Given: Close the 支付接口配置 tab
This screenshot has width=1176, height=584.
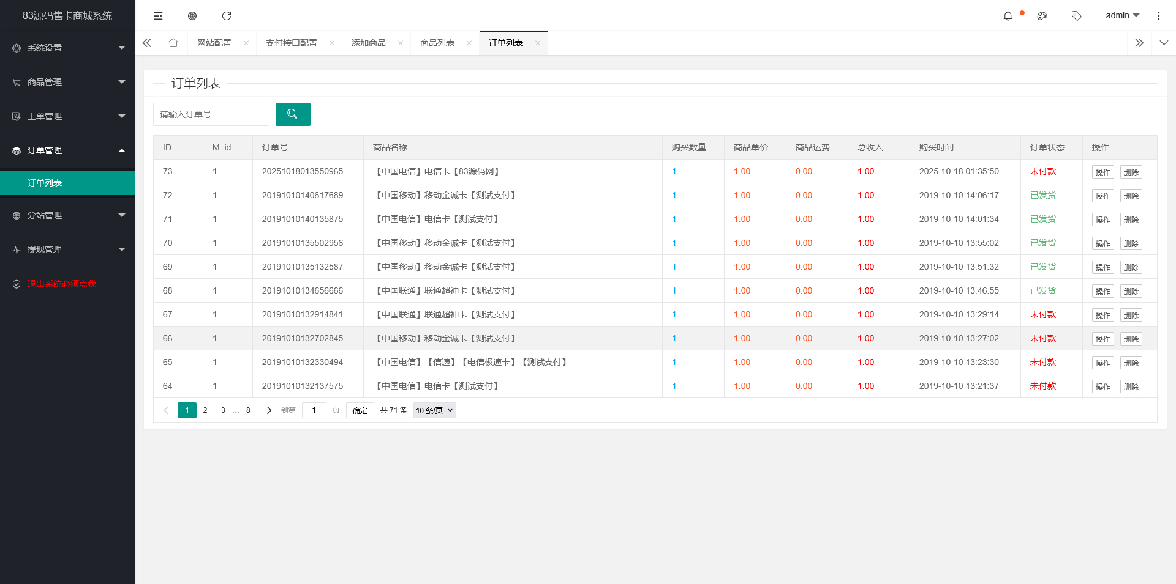Looking at the screenshot, I should (x=332, y=43).
